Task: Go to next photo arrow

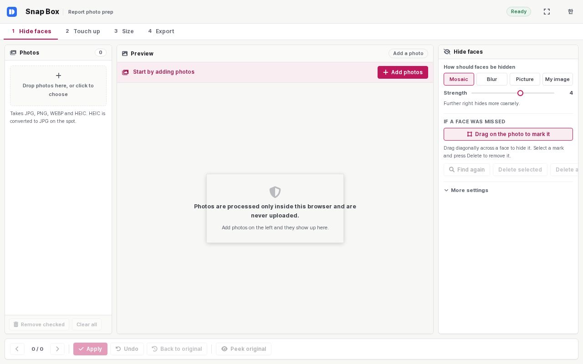Action: (x=57, y=349)
